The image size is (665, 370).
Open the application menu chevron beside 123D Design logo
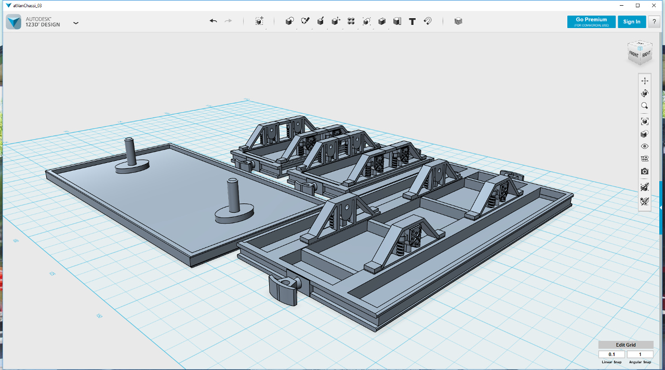coord(76,23)
